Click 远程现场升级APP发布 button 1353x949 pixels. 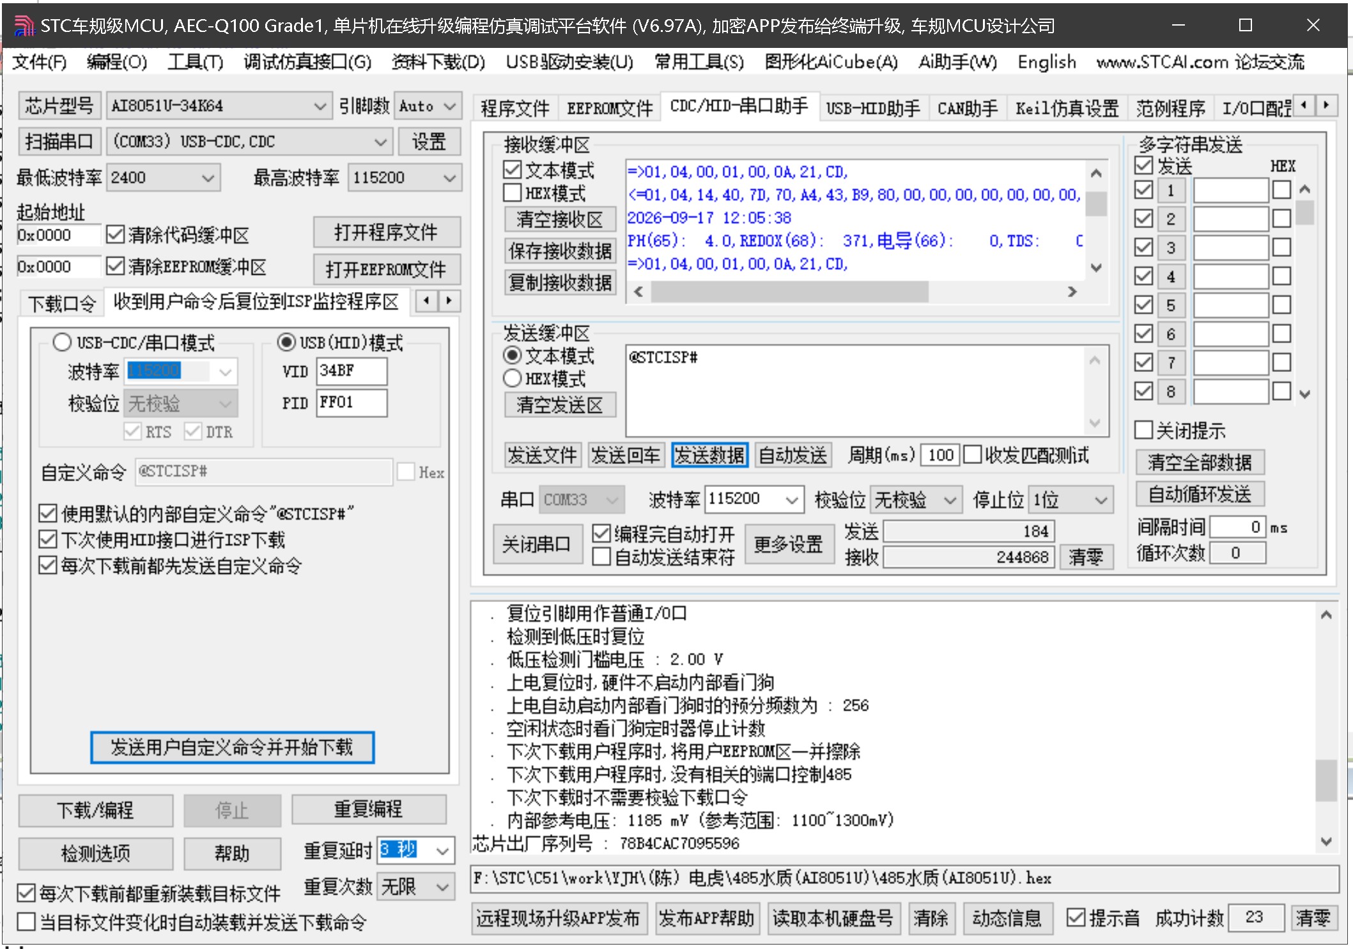(x=558, y=918)
